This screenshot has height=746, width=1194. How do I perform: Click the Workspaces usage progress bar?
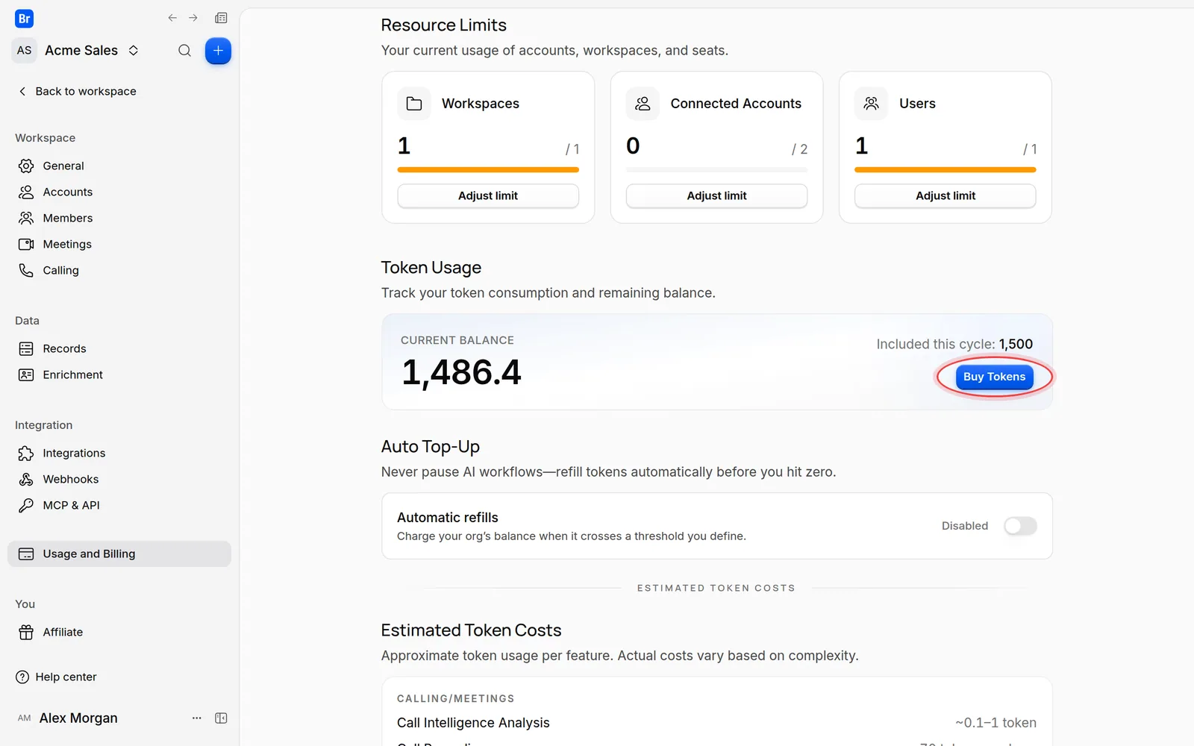[x=488, y=170]
